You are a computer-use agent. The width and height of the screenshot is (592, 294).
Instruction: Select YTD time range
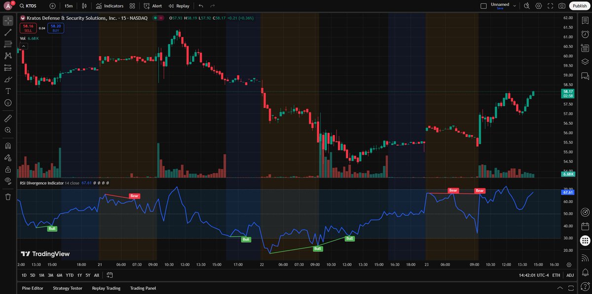(x=70, y=275)
